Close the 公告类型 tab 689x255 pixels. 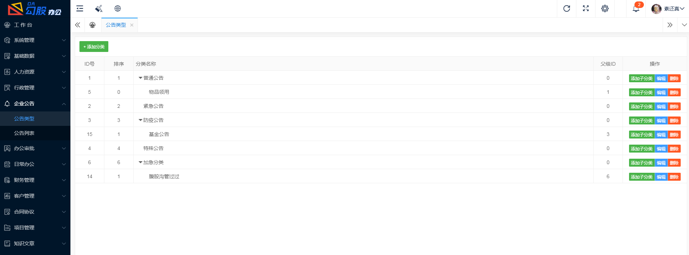click(132, 25)
